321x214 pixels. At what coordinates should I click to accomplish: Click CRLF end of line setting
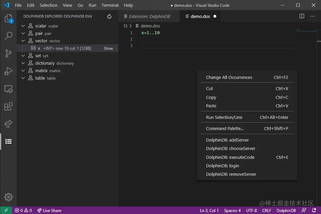pyautogui.click(x=266, y=210)
